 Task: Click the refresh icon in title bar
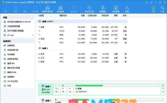coord(147,2)
